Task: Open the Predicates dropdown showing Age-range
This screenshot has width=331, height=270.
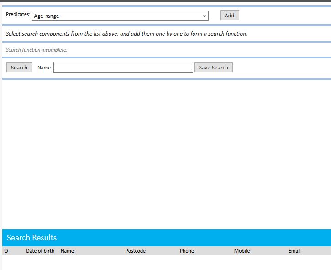Action: 120,16
